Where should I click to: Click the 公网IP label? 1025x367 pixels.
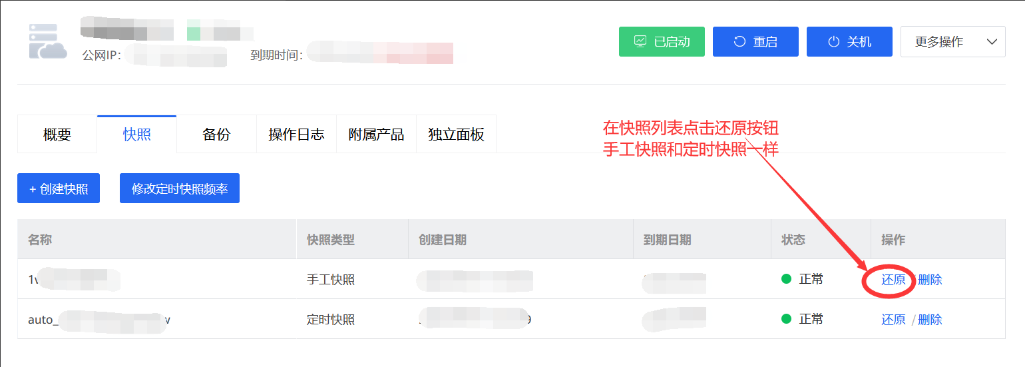(101, 55)
